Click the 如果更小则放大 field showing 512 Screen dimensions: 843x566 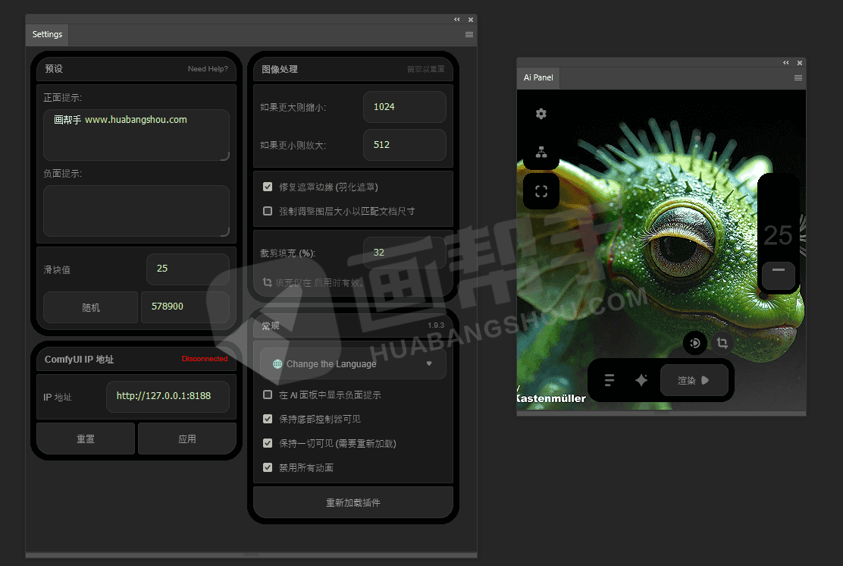(x=405, y=145)
